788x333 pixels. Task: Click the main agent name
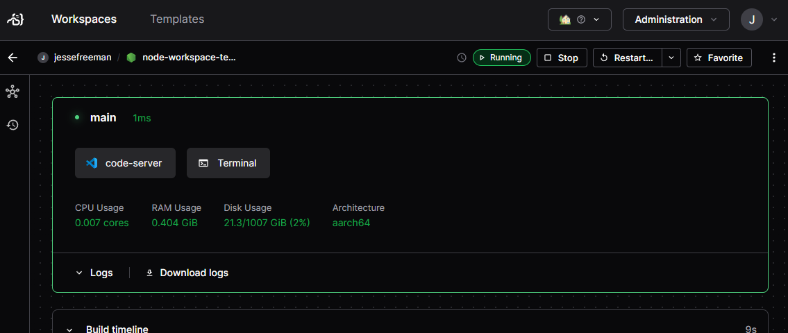click(x=103, y=118)
